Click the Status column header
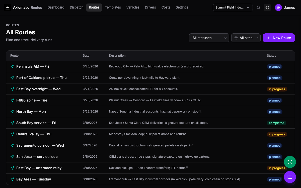The height and width of the screenshot is (188, 301). (x=271, y=56)
